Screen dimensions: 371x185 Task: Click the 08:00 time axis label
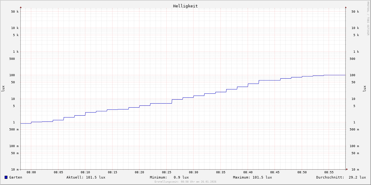(x=31, y=172)
